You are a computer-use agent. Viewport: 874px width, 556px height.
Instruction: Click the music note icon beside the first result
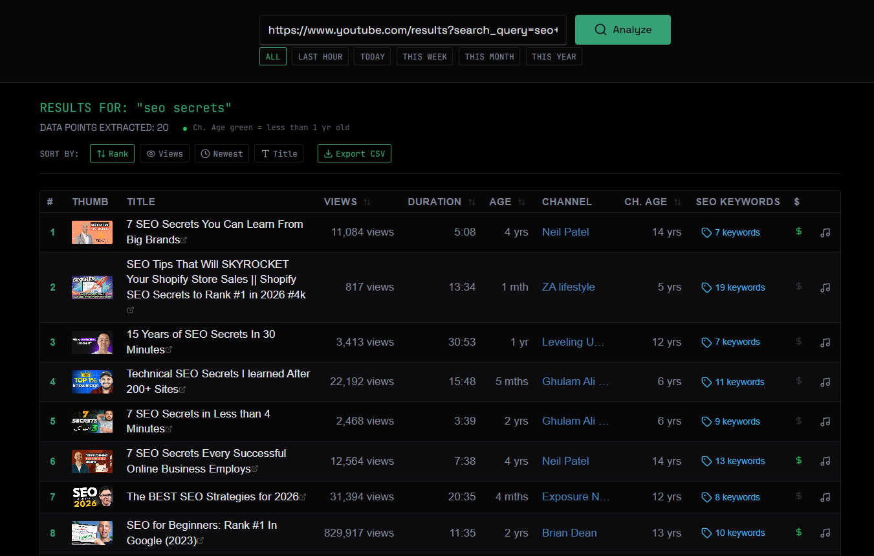pyautogui.click(x=825, y=232)
